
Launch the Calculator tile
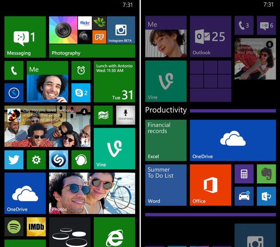244,174
